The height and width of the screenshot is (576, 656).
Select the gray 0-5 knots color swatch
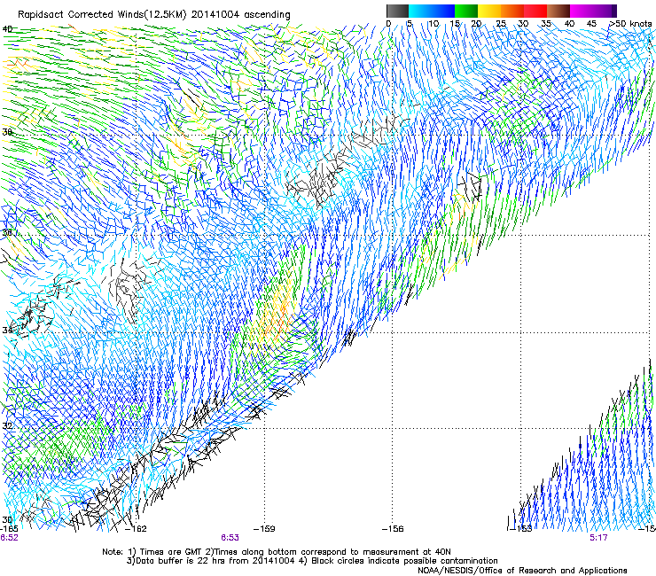[397, 11]
